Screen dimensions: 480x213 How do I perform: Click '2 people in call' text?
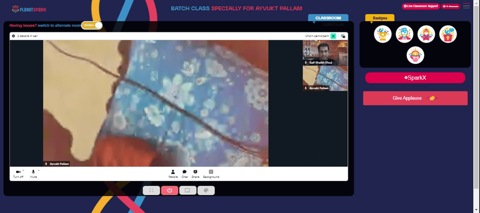[27, 36]
